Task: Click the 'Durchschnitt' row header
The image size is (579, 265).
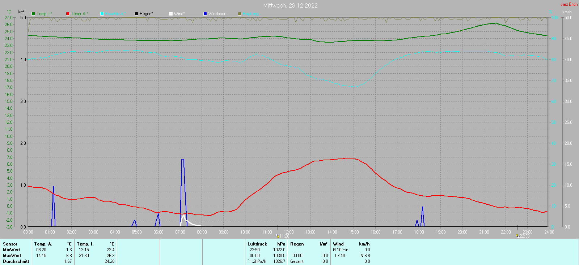Action: [x=16, y=261]
